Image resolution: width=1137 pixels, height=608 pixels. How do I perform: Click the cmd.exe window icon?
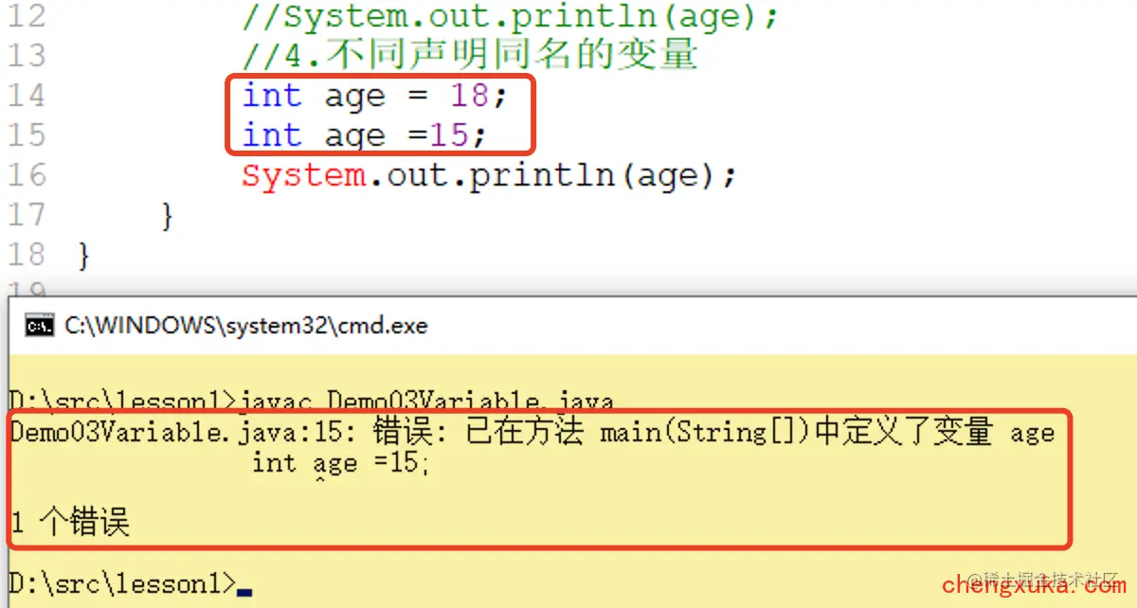[x=39, y=326]
